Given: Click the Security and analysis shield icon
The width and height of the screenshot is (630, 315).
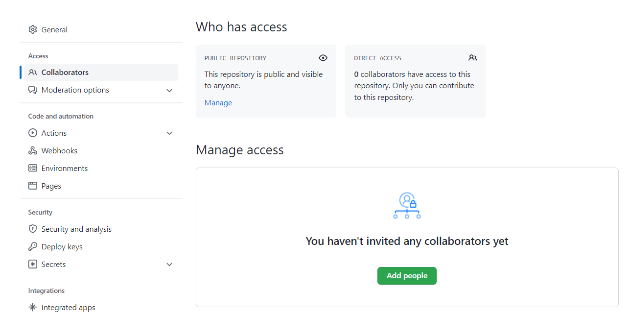Looking at the screenshot, I should point(33,229).
